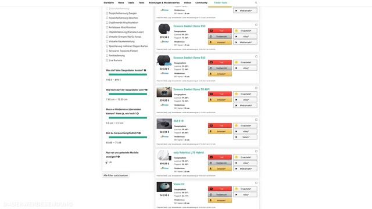The height and width of the screenshot is (209, 372).
Task: Open Mediamarkt offer for Deebot Ozmo 950
Action: 245,42
